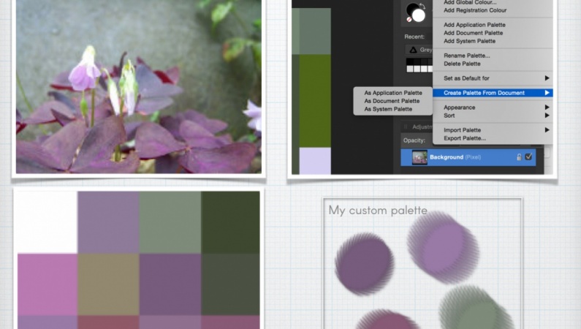Pick the olive tan swatch in the grid
This screenshot has height=329, width=581.
point(108,284)
